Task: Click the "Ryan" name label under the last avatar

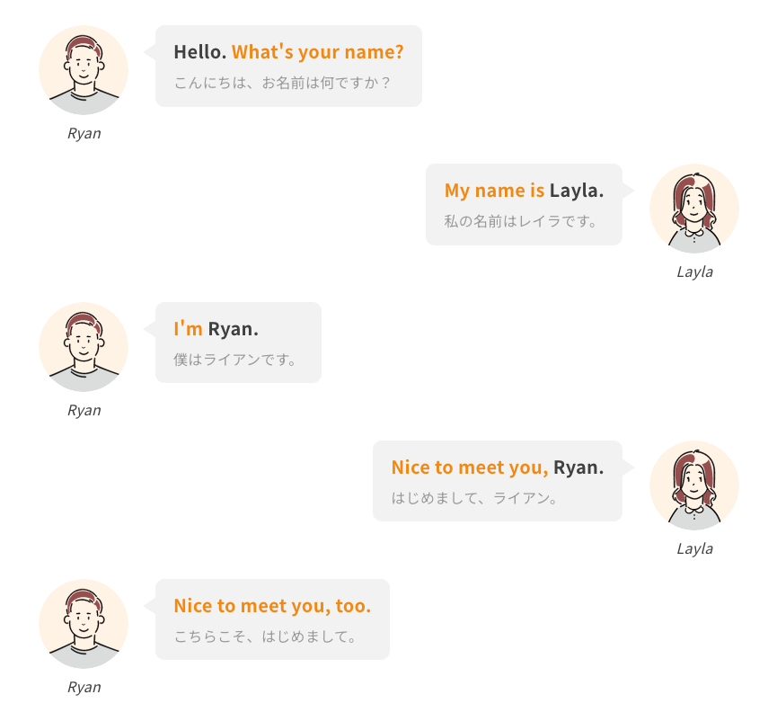Action: pos(84,687)
